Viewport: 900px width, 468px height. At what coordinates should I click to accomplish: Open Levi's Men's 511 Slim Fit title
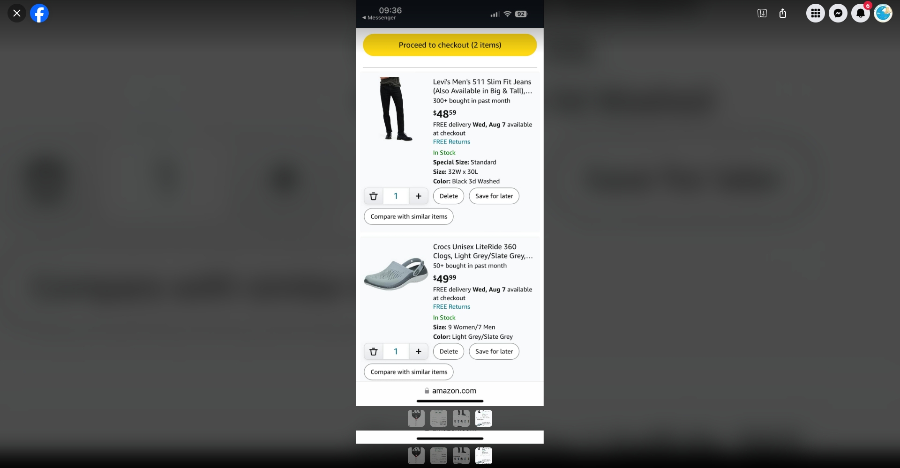tap(482, 86)
